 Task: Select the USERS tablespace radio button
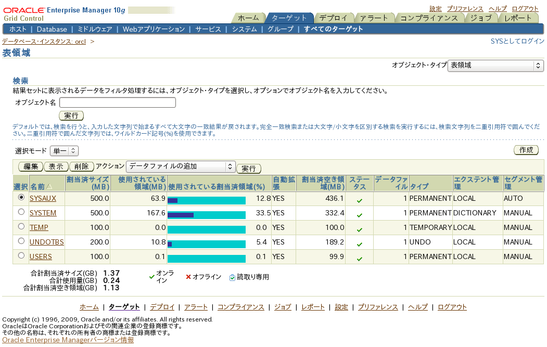tap(21, 255)
